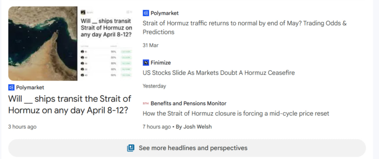Open "US Stocks Slide As Markets Doubt" article

pyautogui.click(x=219, y=73)
